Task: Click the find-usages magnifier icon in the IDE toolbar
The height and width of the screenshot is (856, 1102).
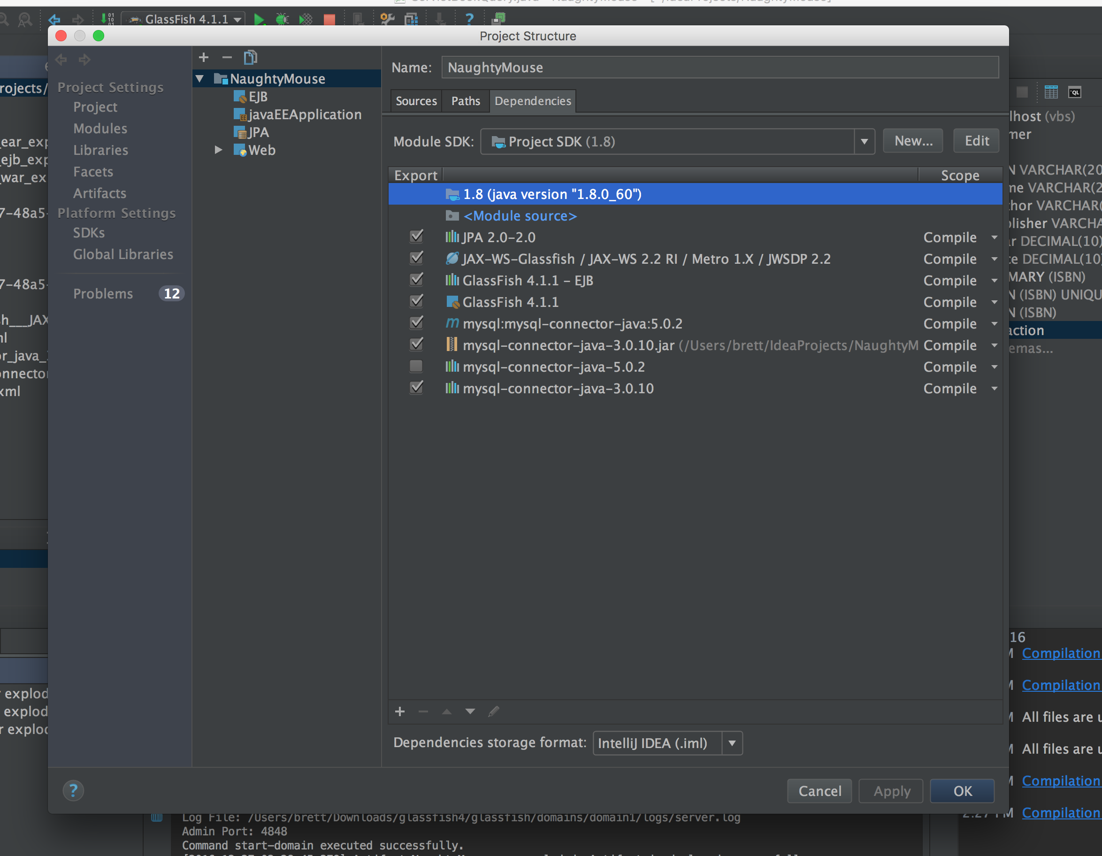Action: [25, 20]
